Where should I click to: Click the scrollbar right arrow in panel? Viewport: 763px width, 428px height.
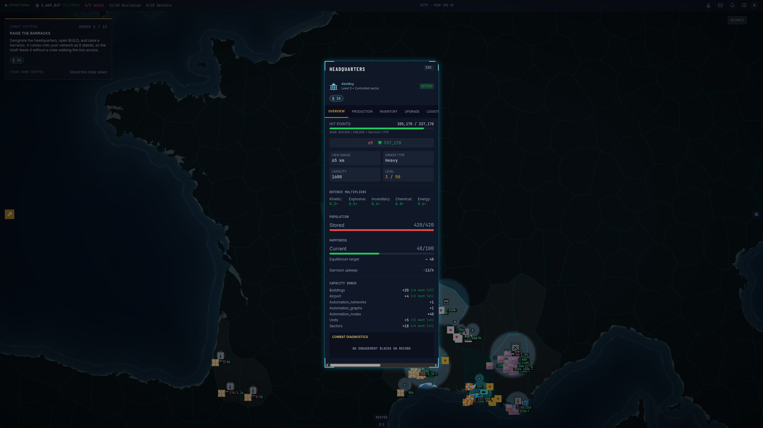tap(436, 365)
